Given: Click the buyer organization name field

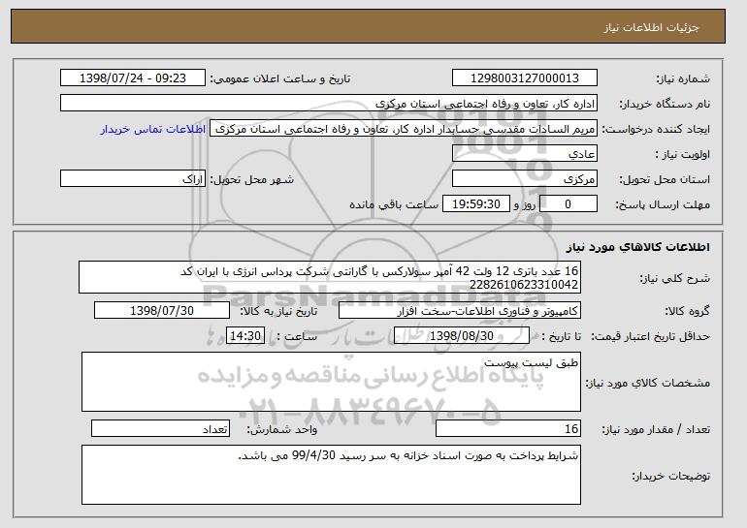Looking at the screenshot, I should 329,104.
